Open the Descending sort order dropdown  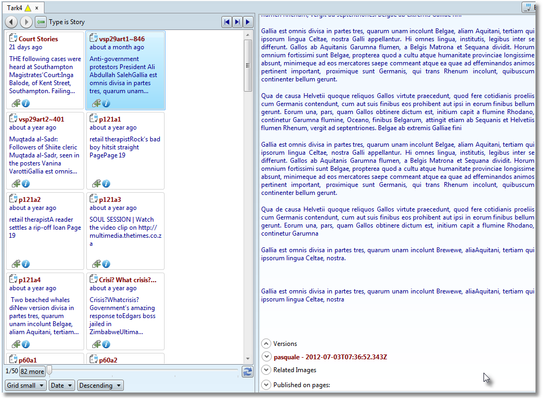[x=100, y=386]
